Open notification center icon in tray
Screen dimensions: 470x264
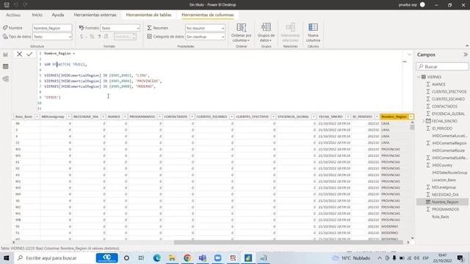tap(460, 257)
